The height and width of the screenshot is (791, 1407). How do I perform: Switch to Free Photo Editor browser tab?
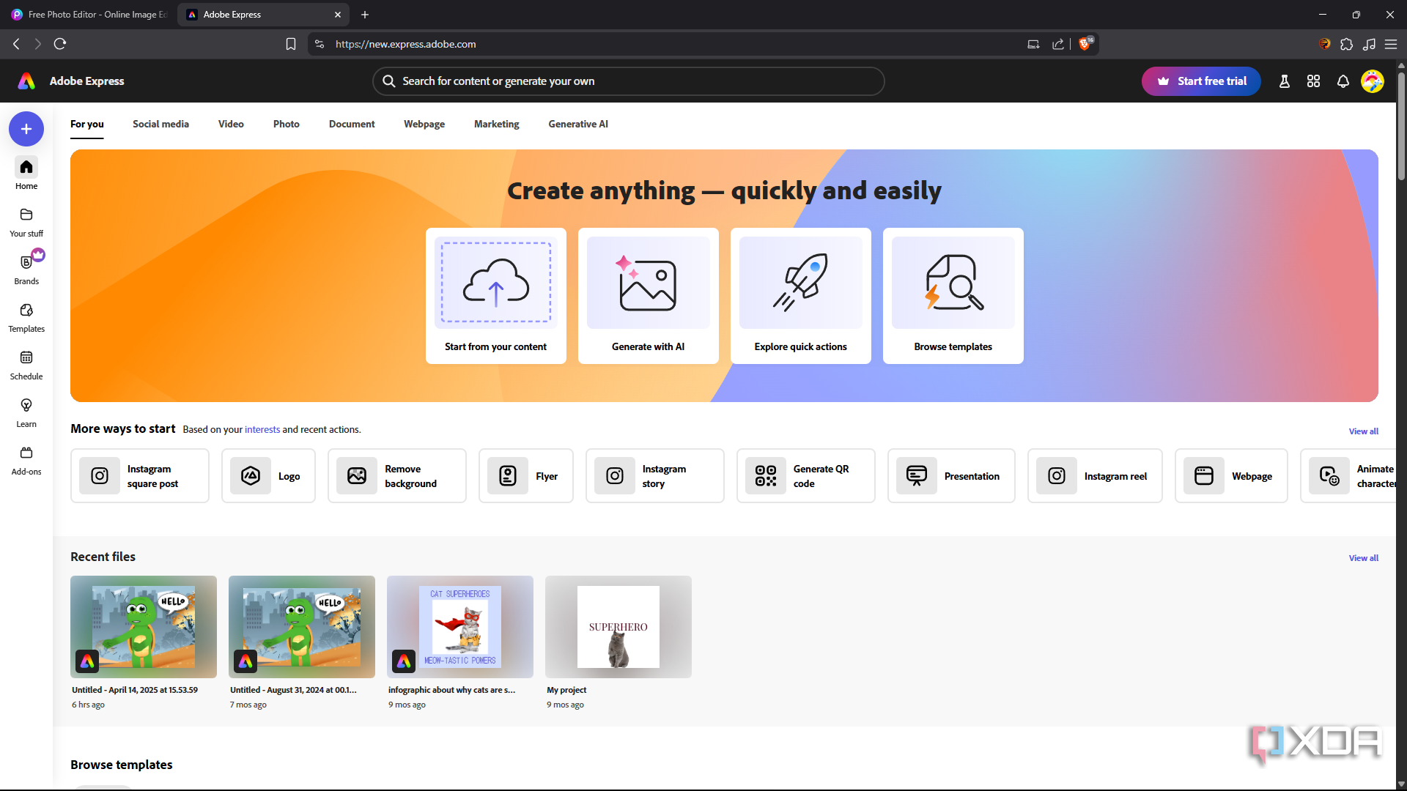coord(89,15)
